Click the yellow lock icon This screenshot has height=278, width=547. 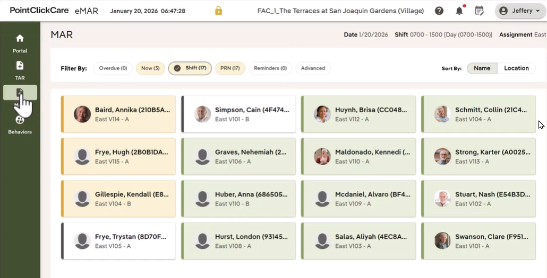coord(218,11)
